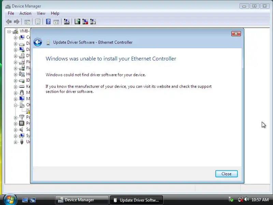
Task: Click Show Desktop quick launch icon
Action: [x=25, y=200]
